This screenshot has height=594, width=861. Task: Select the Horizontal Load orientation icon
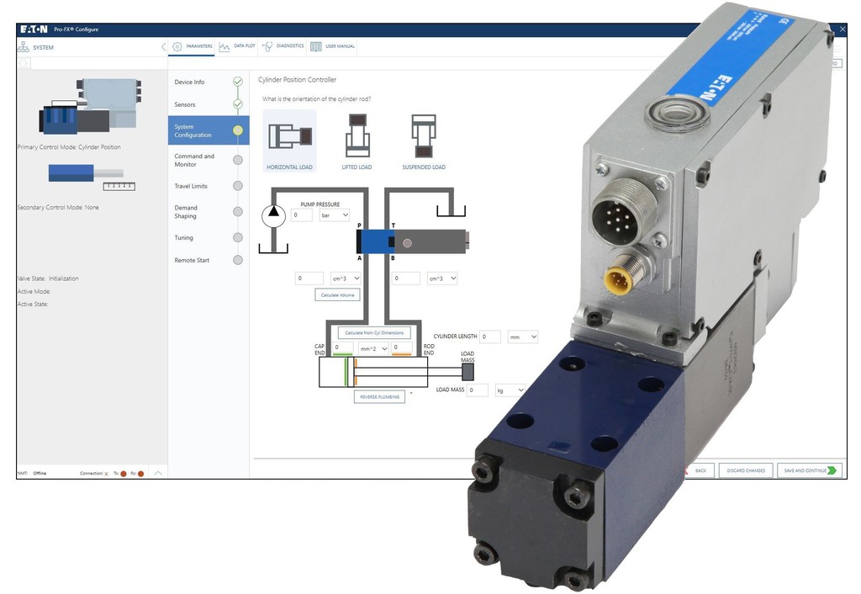pos(289,135)
